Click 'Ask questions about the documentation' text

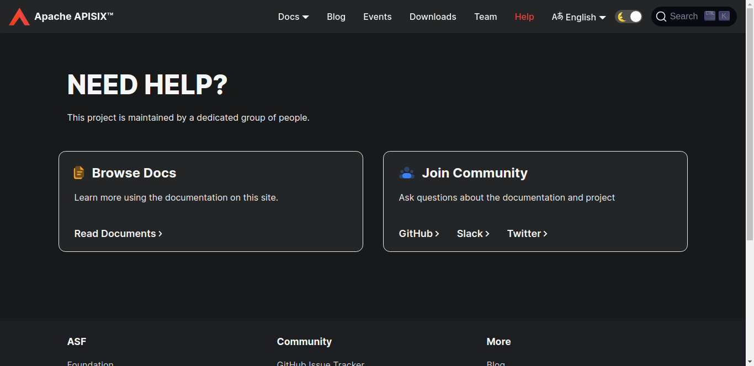507,197
